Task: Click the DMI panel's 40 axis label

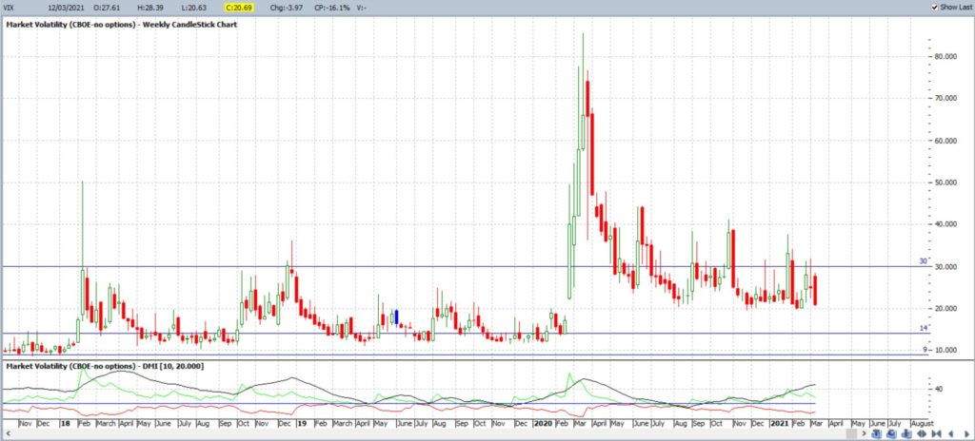Action: pyautogui.click(x=941, y=390)
